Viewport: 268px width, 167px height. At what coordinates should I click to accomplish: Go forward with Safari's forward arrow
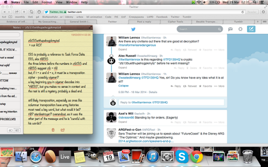tap(9, 12)
